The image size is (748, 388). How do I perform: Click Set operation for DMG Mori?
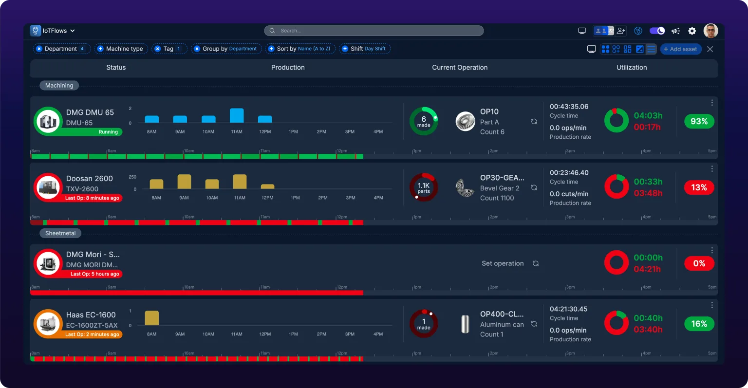(503, 263)
